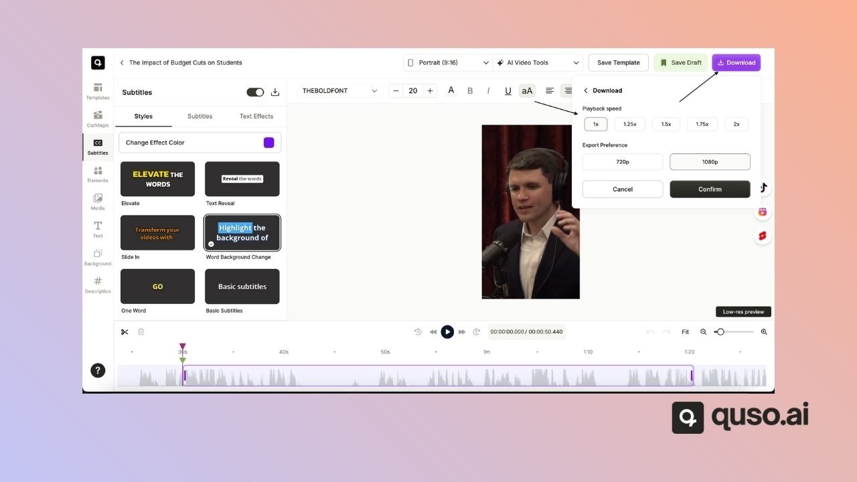Zoom in the timeline

(x=764, y=332)
